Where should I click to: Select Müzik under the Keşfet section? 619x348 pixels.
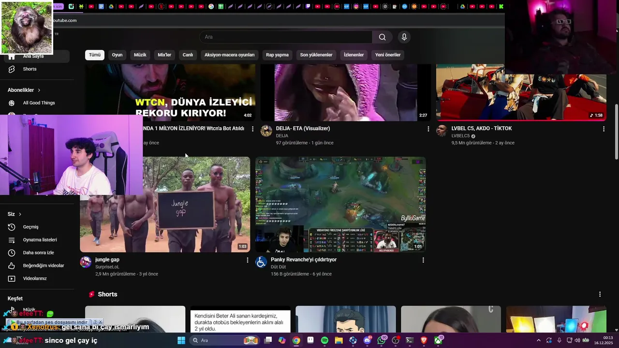coord(29,309)
